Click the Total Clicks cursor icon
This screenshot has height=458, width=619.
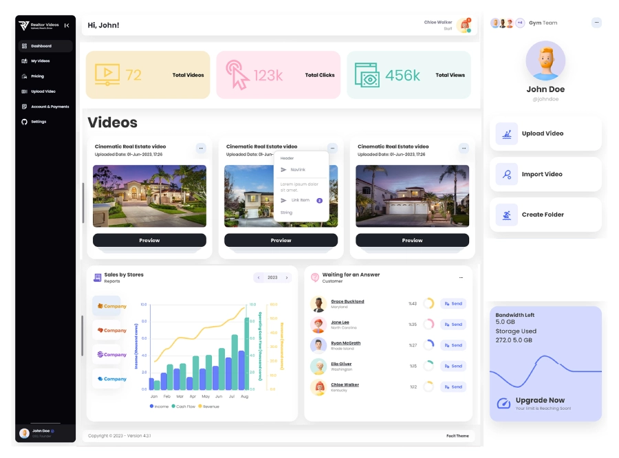[238, 74]
